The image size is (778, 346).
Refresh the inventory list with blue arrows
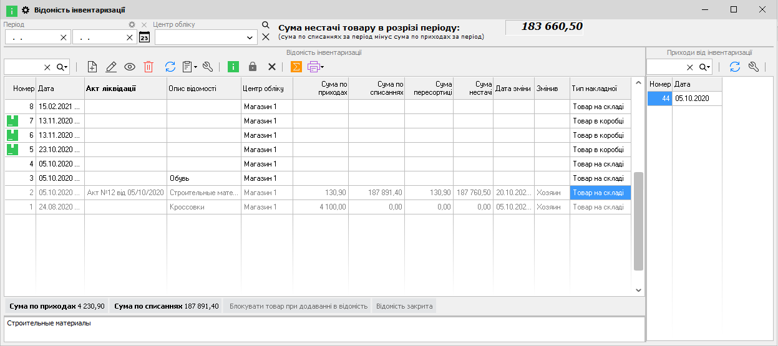[x=170, y=67]
